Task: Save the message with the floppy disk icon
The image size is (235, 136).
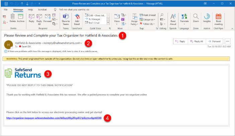Action: pyautogui.click(x=6, y=4)
